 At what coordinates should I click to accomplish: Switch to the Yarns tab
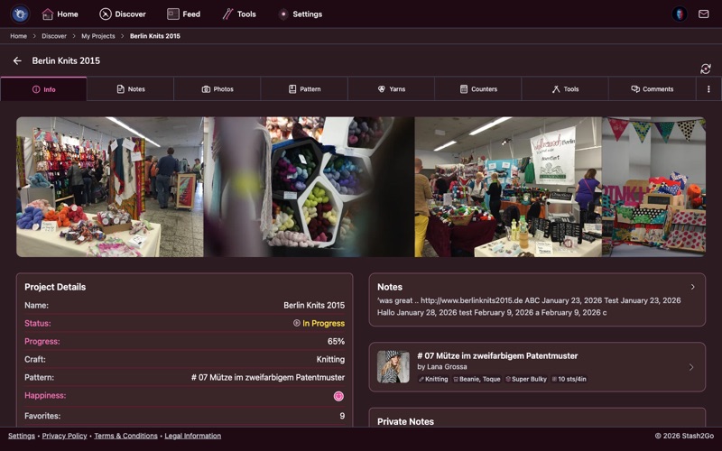click(391, 89)
